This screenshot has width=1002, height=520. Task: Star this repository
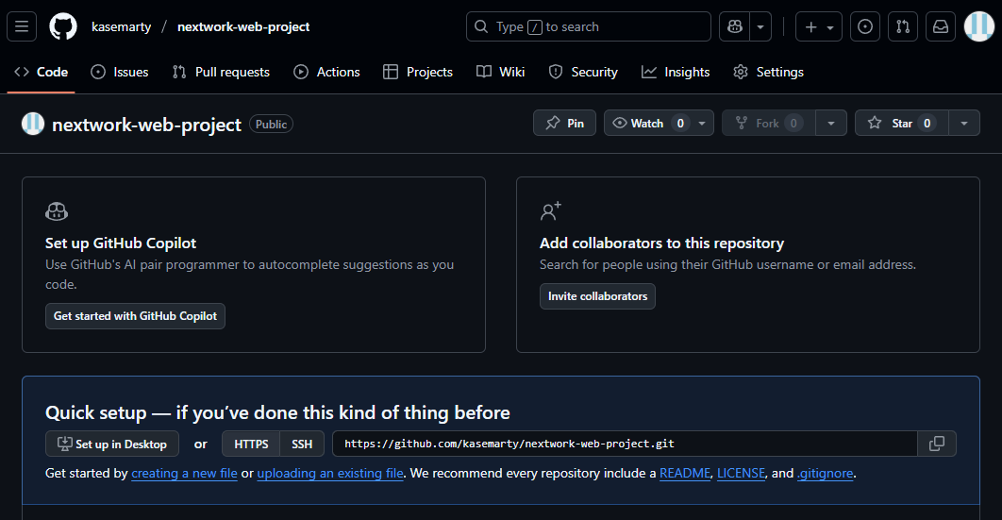(902, 124)
